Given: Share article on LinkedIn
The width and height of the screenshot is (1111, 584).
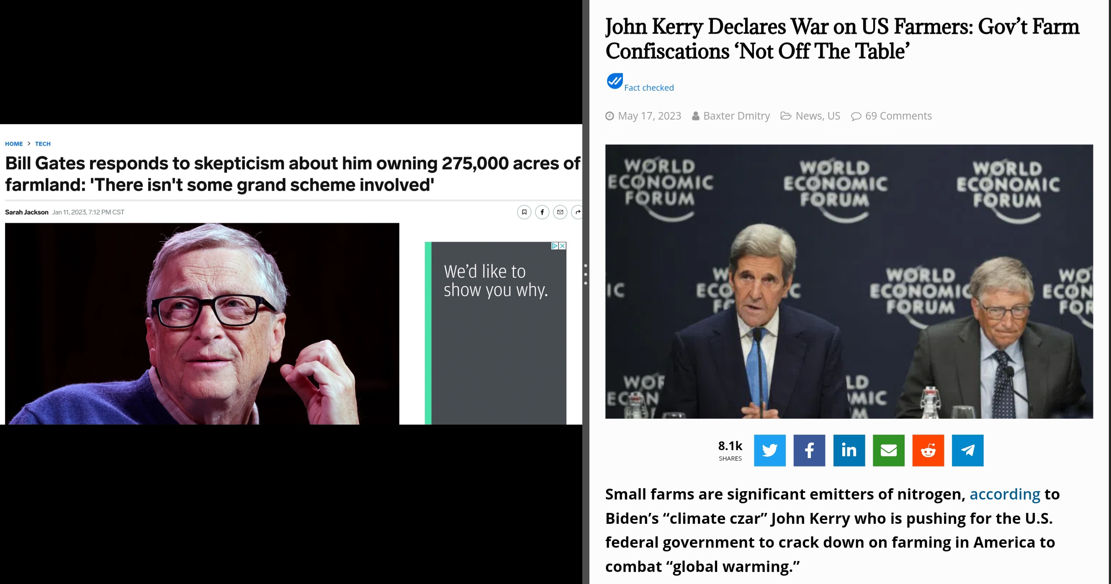Looking at the screenshot, I should pos(849,451).
